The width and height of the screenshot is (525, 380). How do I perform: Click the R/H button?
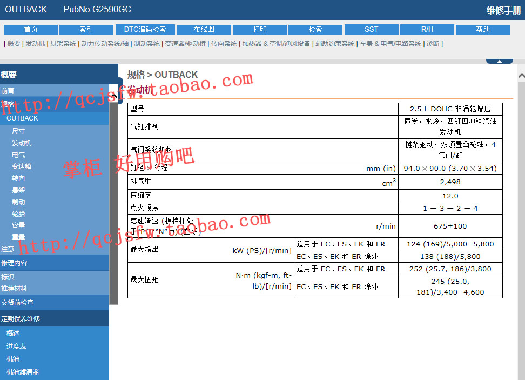pos(427,30)
